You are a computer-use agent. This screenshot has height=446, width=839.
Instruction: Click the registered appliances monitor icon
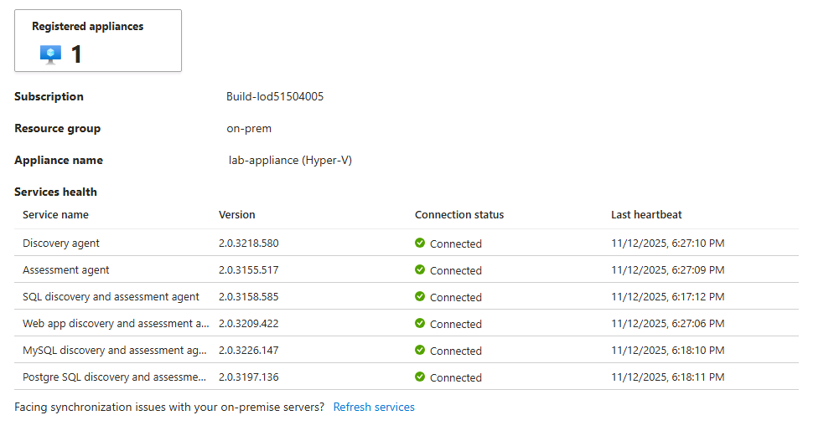point(51,54)
